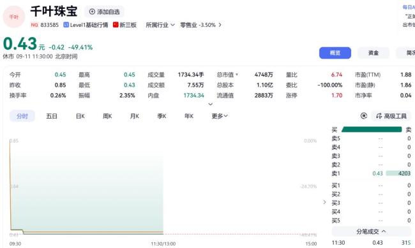Switch to the 周K chart tab
The image size is (415, 248).
(107, 116)
